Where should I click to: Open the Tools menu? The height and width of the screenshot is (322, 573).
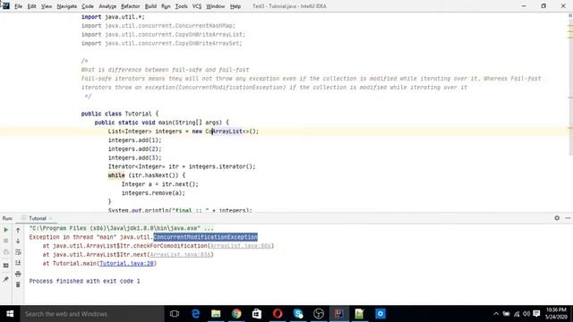click(x=181, y=6)
